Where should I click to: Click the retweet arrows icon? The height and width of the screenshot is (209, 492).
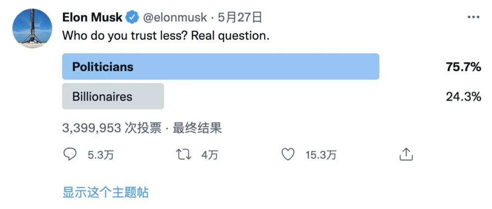point(184,155)
